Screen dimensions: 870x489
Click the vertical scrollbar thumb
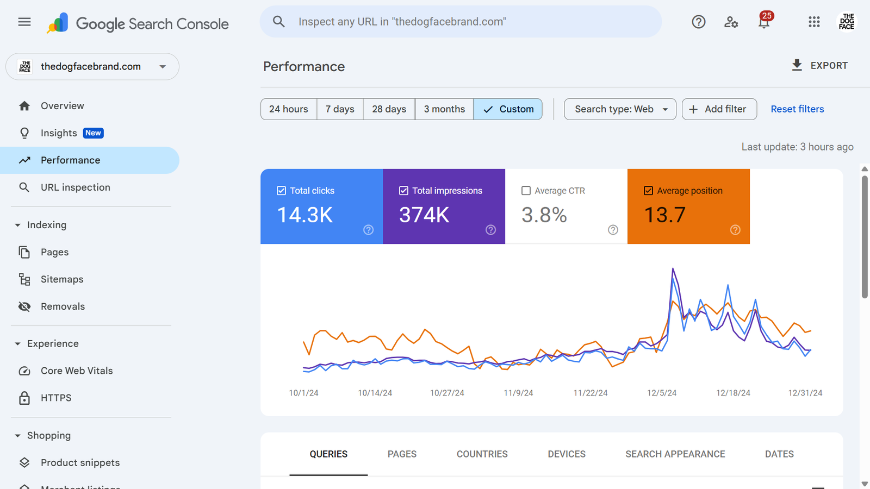[x=865, y=236]
